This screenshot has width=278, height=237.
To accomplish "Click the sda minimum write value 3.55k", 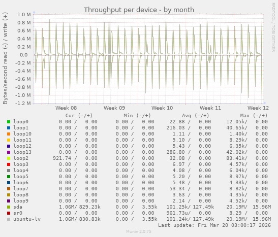I will coord(149,207).
